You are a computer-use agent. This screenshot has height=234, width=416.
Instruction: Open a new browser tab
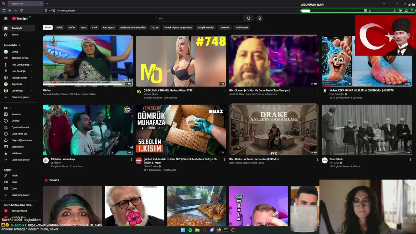click(47, 4)
